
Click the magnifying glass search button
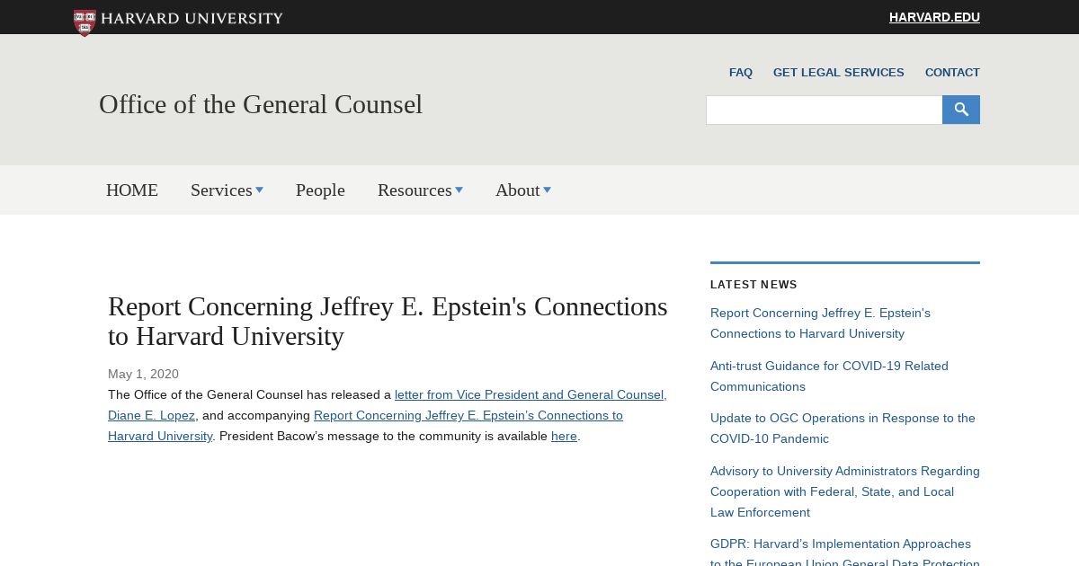point(961,110)
